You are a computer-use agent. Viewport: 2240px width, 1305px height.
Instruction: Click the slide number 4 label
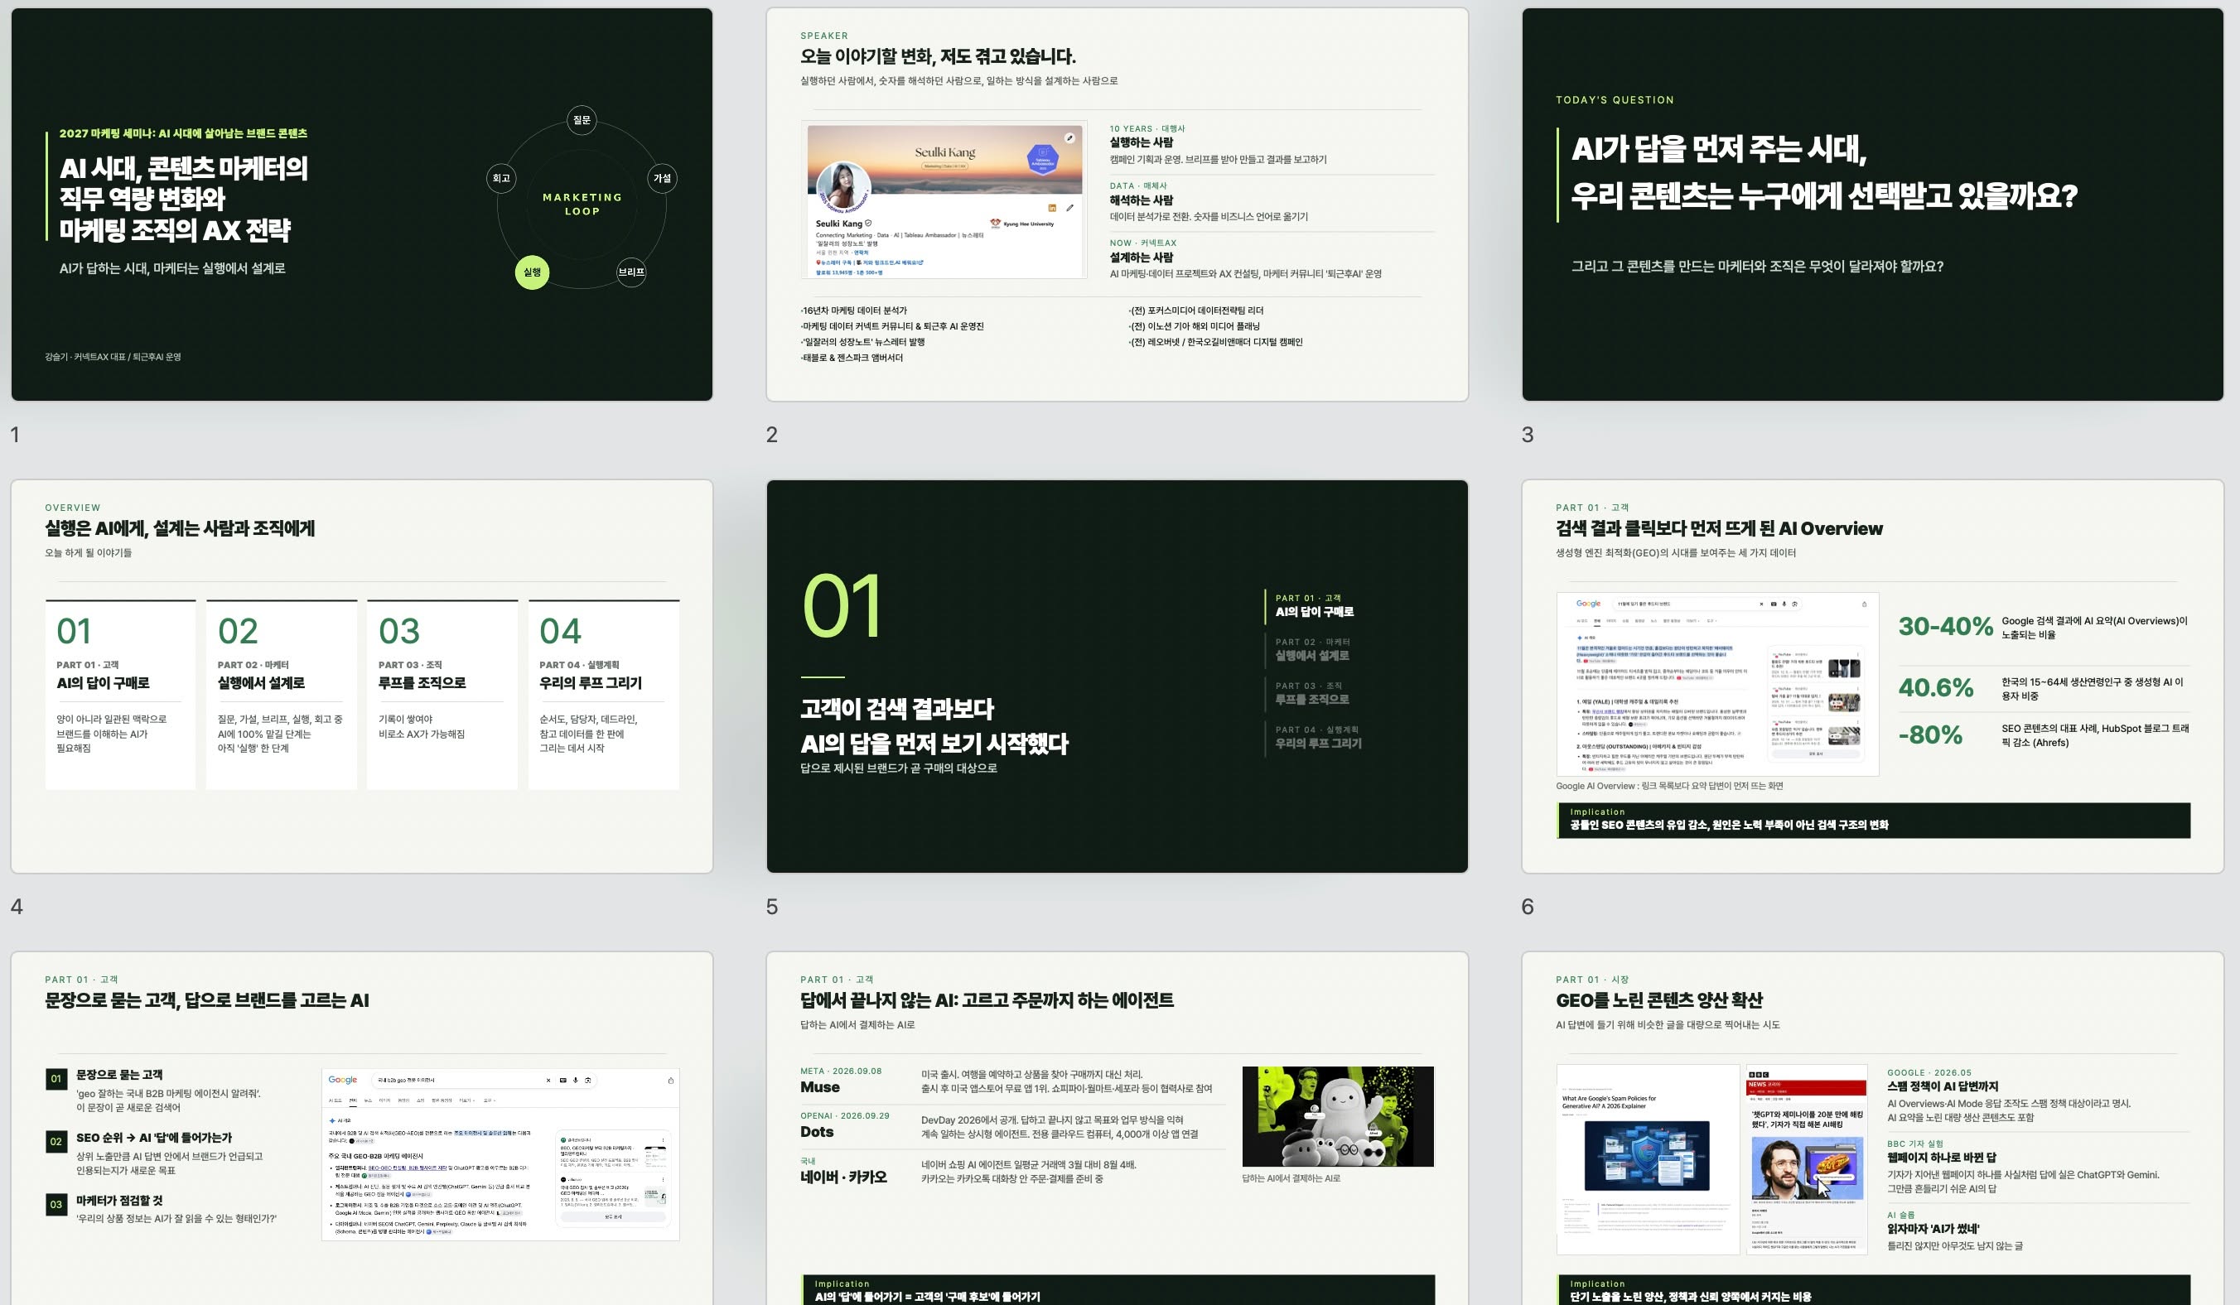point(17,907)
